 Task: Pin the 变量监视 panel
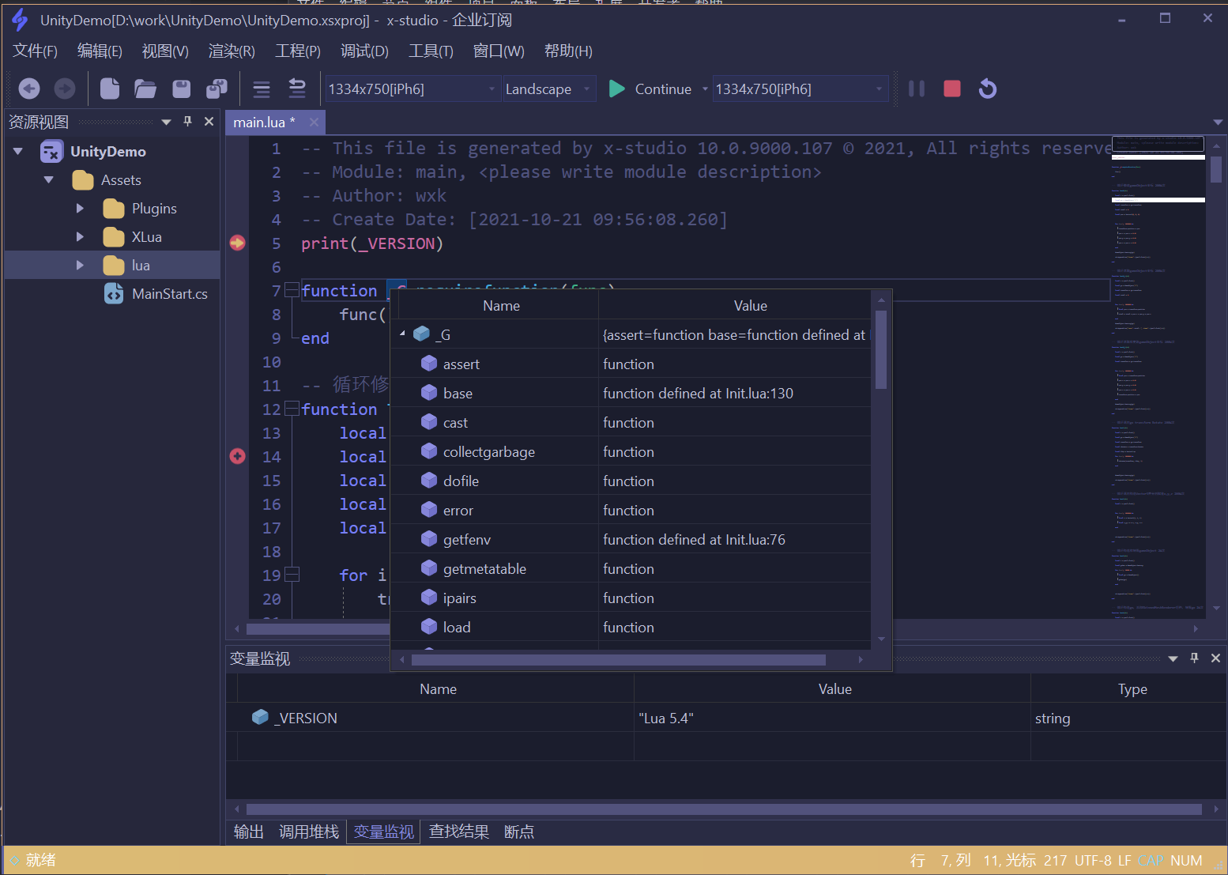point(1194,658)
